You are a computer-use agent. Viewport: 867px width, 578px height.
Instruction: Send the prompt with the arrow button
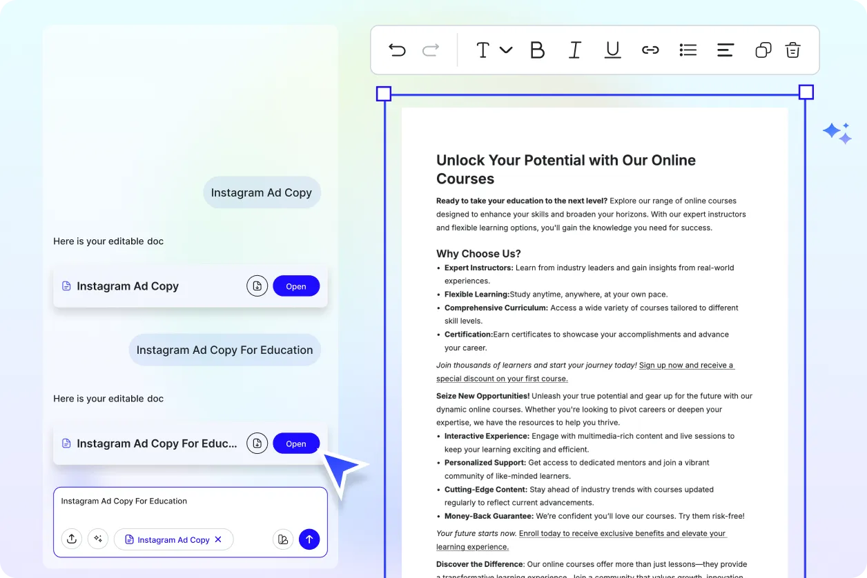pos(309,539)
